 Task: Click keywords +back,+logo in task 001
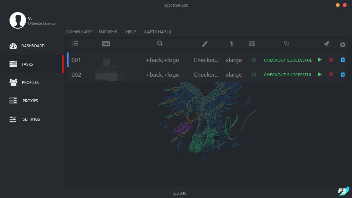coord(162,60)
